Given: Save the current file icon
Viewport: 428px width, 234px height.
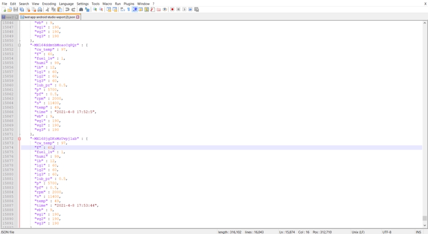Looking at the screenshot, I should click(16, 9).
